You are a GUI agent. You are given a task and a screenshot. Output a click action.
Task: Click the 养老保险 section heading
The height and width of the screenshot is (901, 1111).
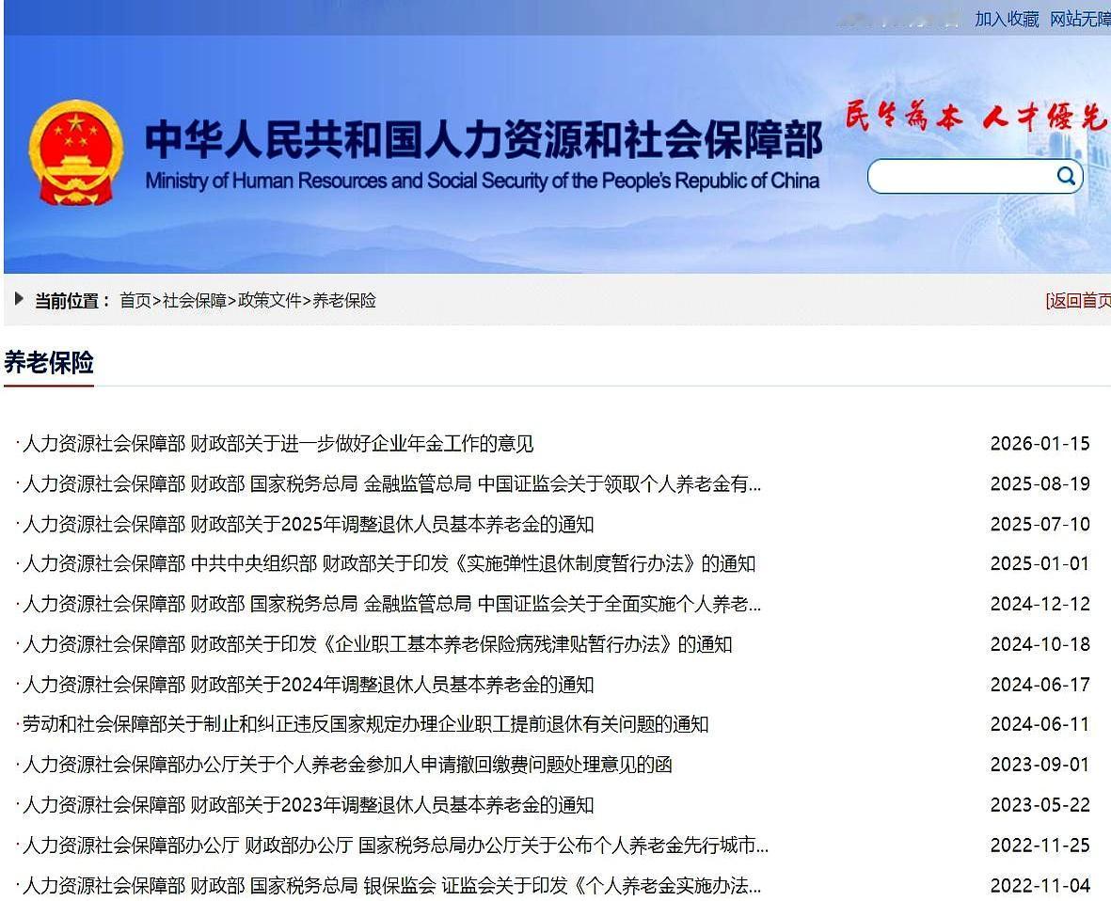[x=49, y=363]
